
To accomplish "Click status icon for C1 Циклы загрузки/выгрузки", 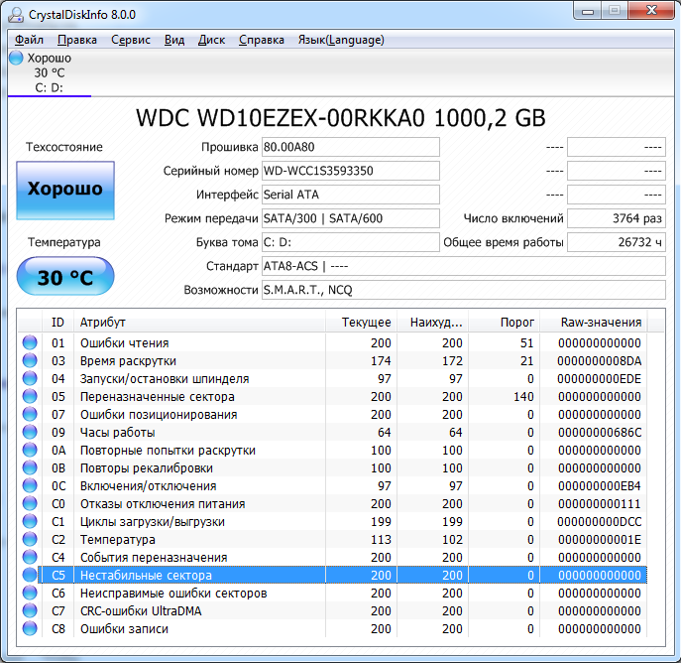I will click(x=30, y=521).
